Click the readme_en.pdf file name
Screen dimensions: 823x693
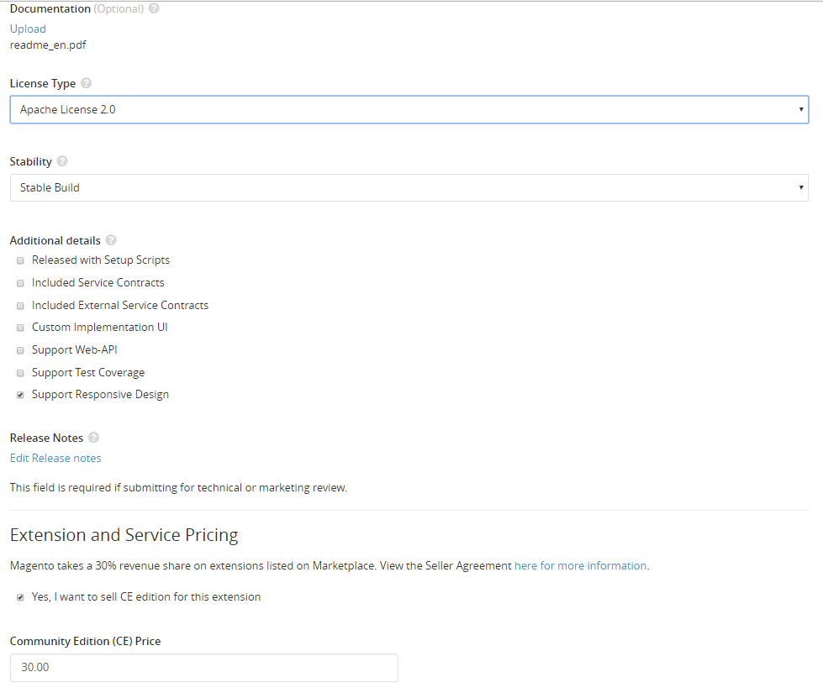pyautogui.click(x=48, y=45)
